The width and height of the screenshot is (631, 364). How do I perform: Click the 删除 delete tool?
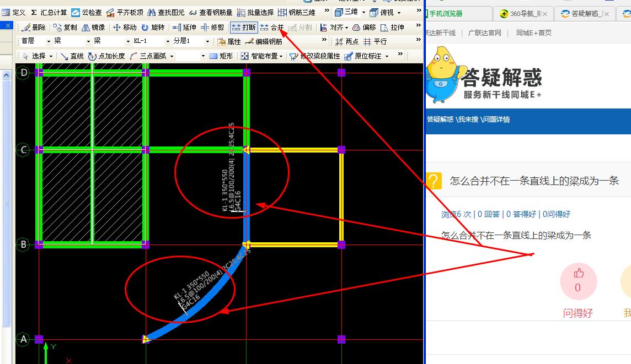coord(34,28)
